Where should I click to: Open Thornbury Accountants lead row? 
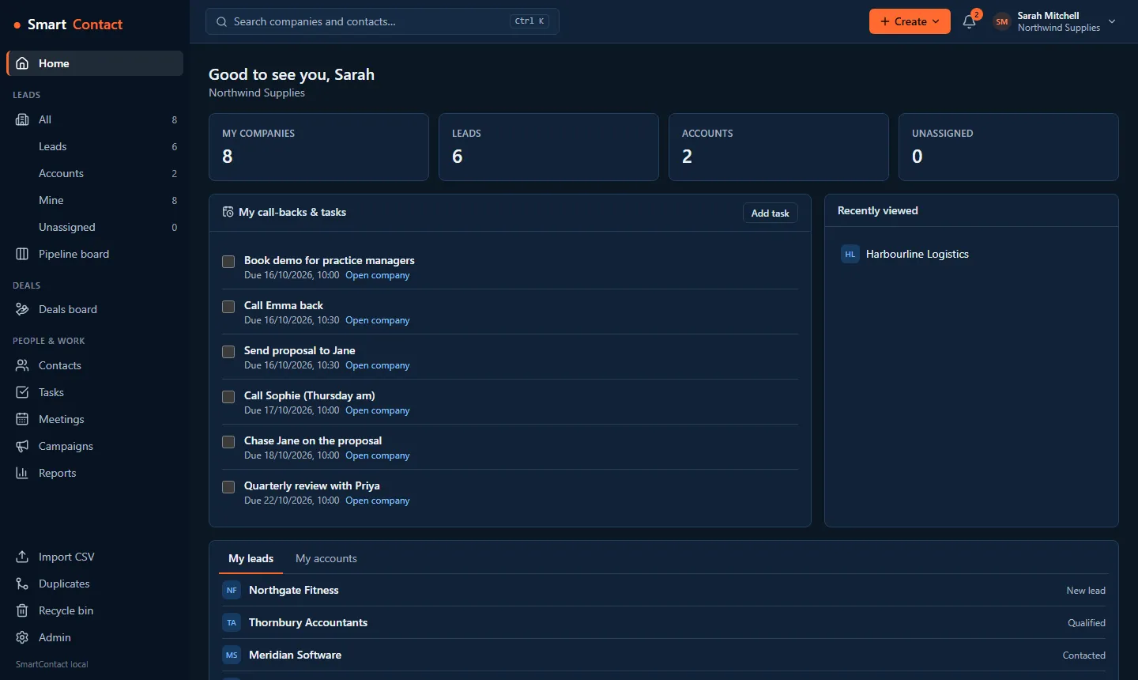click(x=664, y=622)
